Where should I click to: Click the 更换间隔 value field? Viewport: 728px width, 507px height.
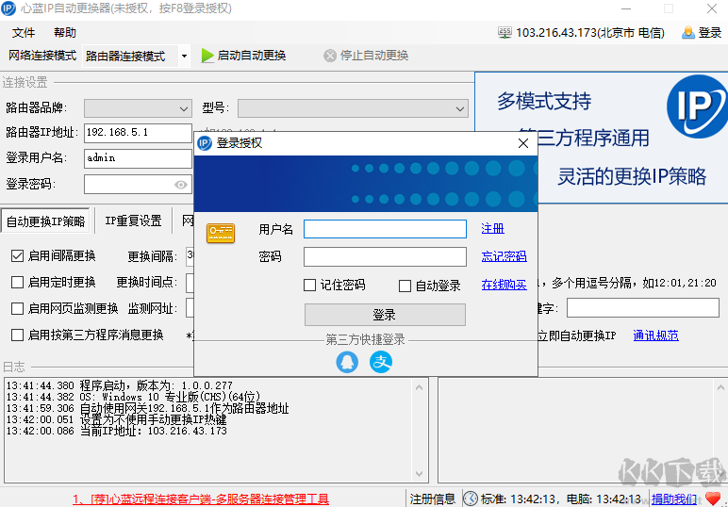click(190, 256)
